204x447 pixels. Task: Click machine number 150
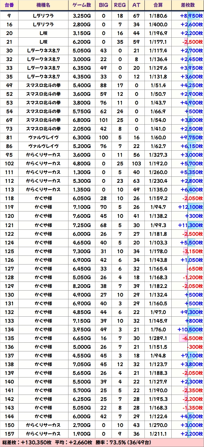point(9,425)
